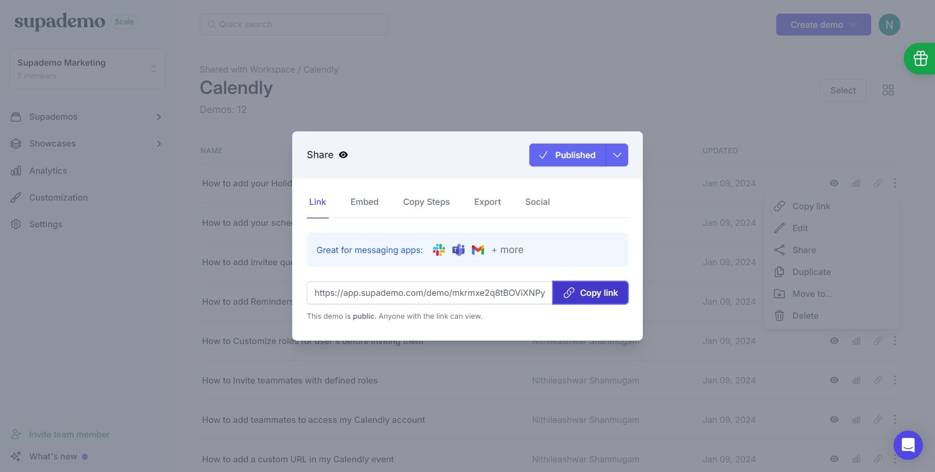Click the Analytics bar chart sidebar icon

16,171
